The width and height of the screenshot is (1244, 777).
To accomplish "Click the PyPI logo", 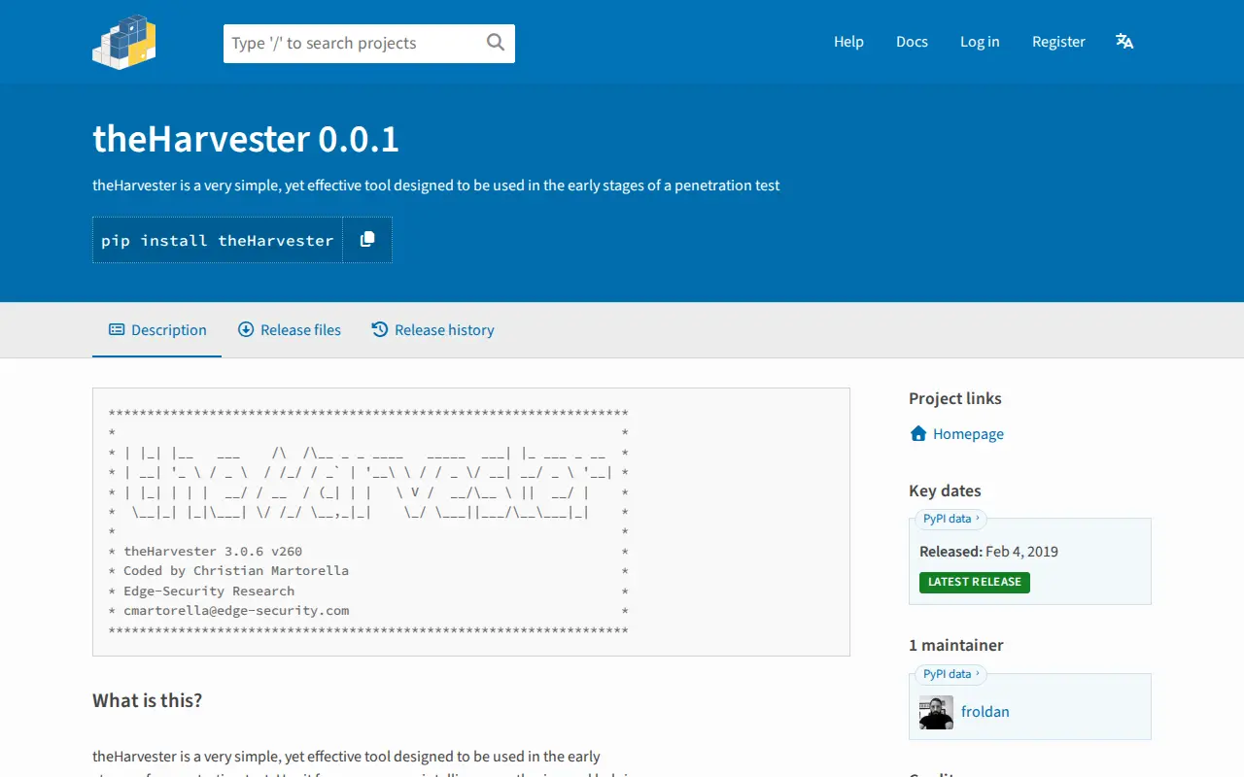I will [124, 42].
